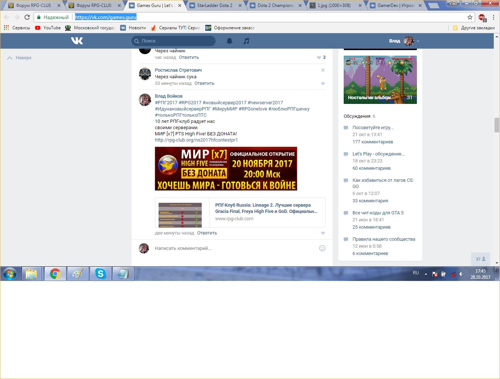Image resolution: width=500 pixels, height=379 pixels.
Task: Open the Chrome three-dot menu
Action: pyautogui.click(x=494, y=17)
